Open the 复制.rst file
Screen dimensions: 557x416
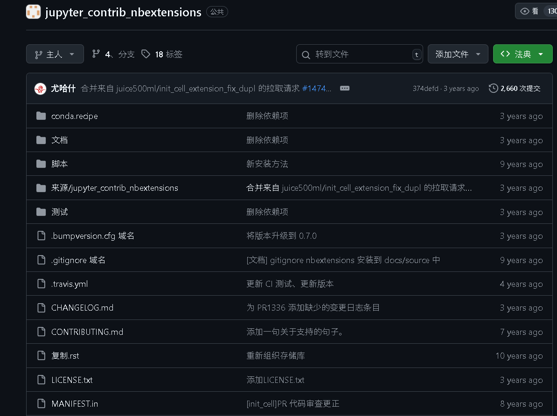tap(65, 356)
